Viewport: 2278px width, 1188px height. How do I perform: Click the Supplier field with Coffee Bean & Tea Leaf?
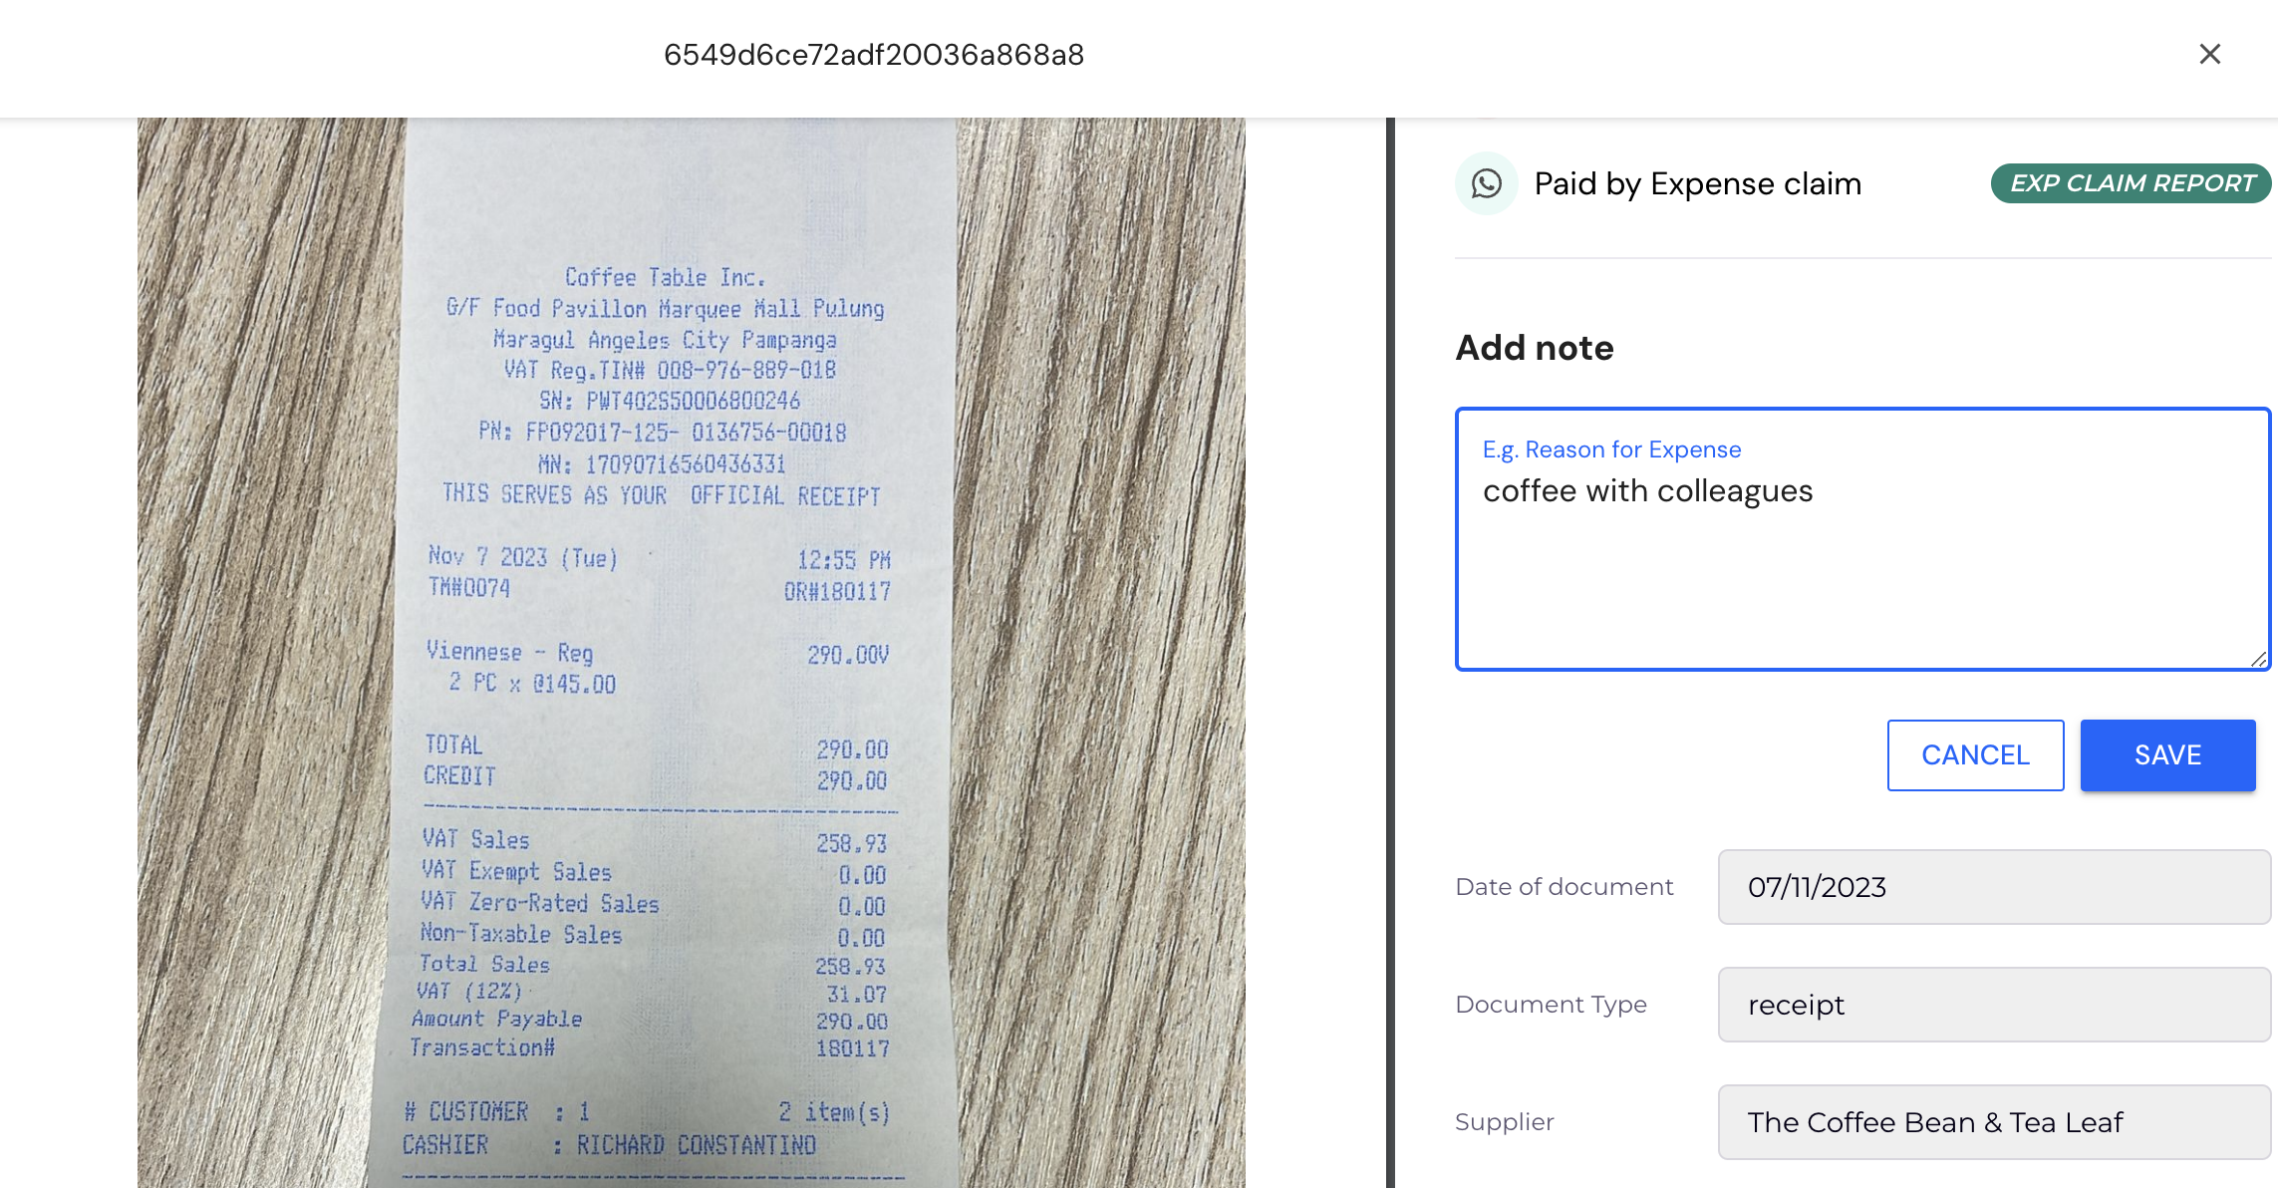click(x=1994, y=1122)
